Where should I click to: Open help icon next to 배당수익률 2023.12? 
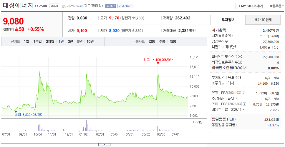pyautogui.click(x=243, y=110)
